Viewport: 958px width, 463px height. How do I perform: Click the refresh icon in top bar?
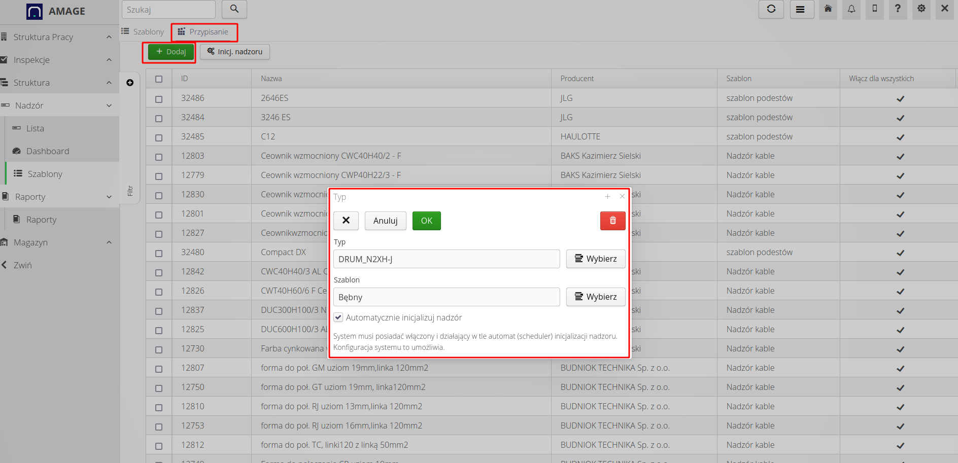click(771, 9)
